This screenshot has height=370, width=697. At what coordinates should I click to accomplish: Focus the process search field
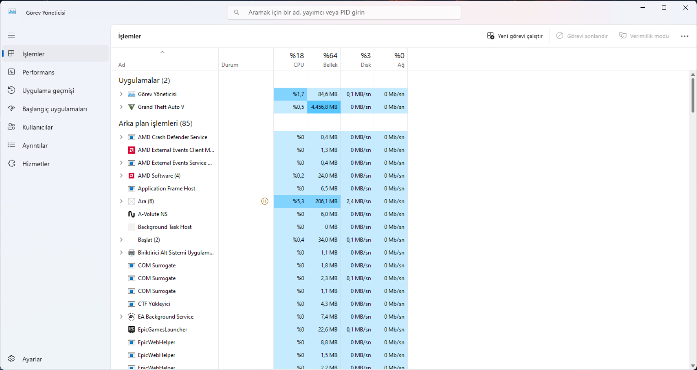pos(344,12)
